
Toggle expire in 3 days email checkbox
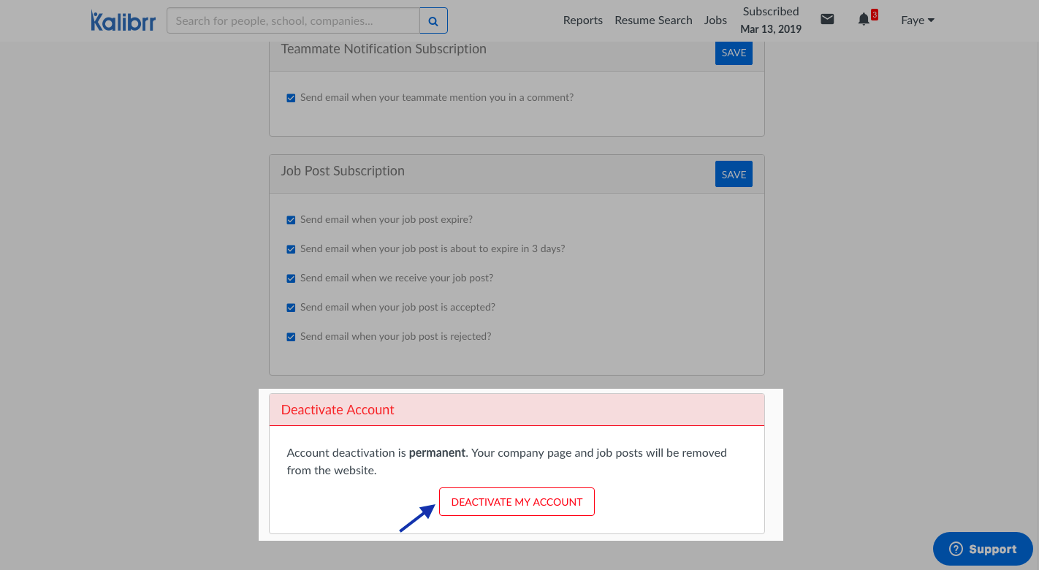click(291, 249)
